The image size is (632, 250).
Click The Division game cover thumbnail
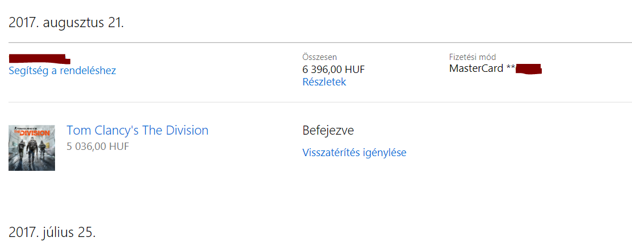(32, 148)
